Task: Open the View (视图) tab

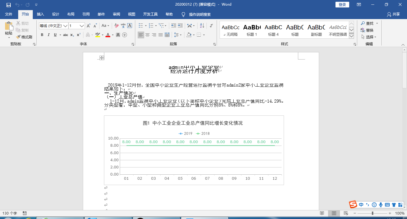Action: point(132,14)
